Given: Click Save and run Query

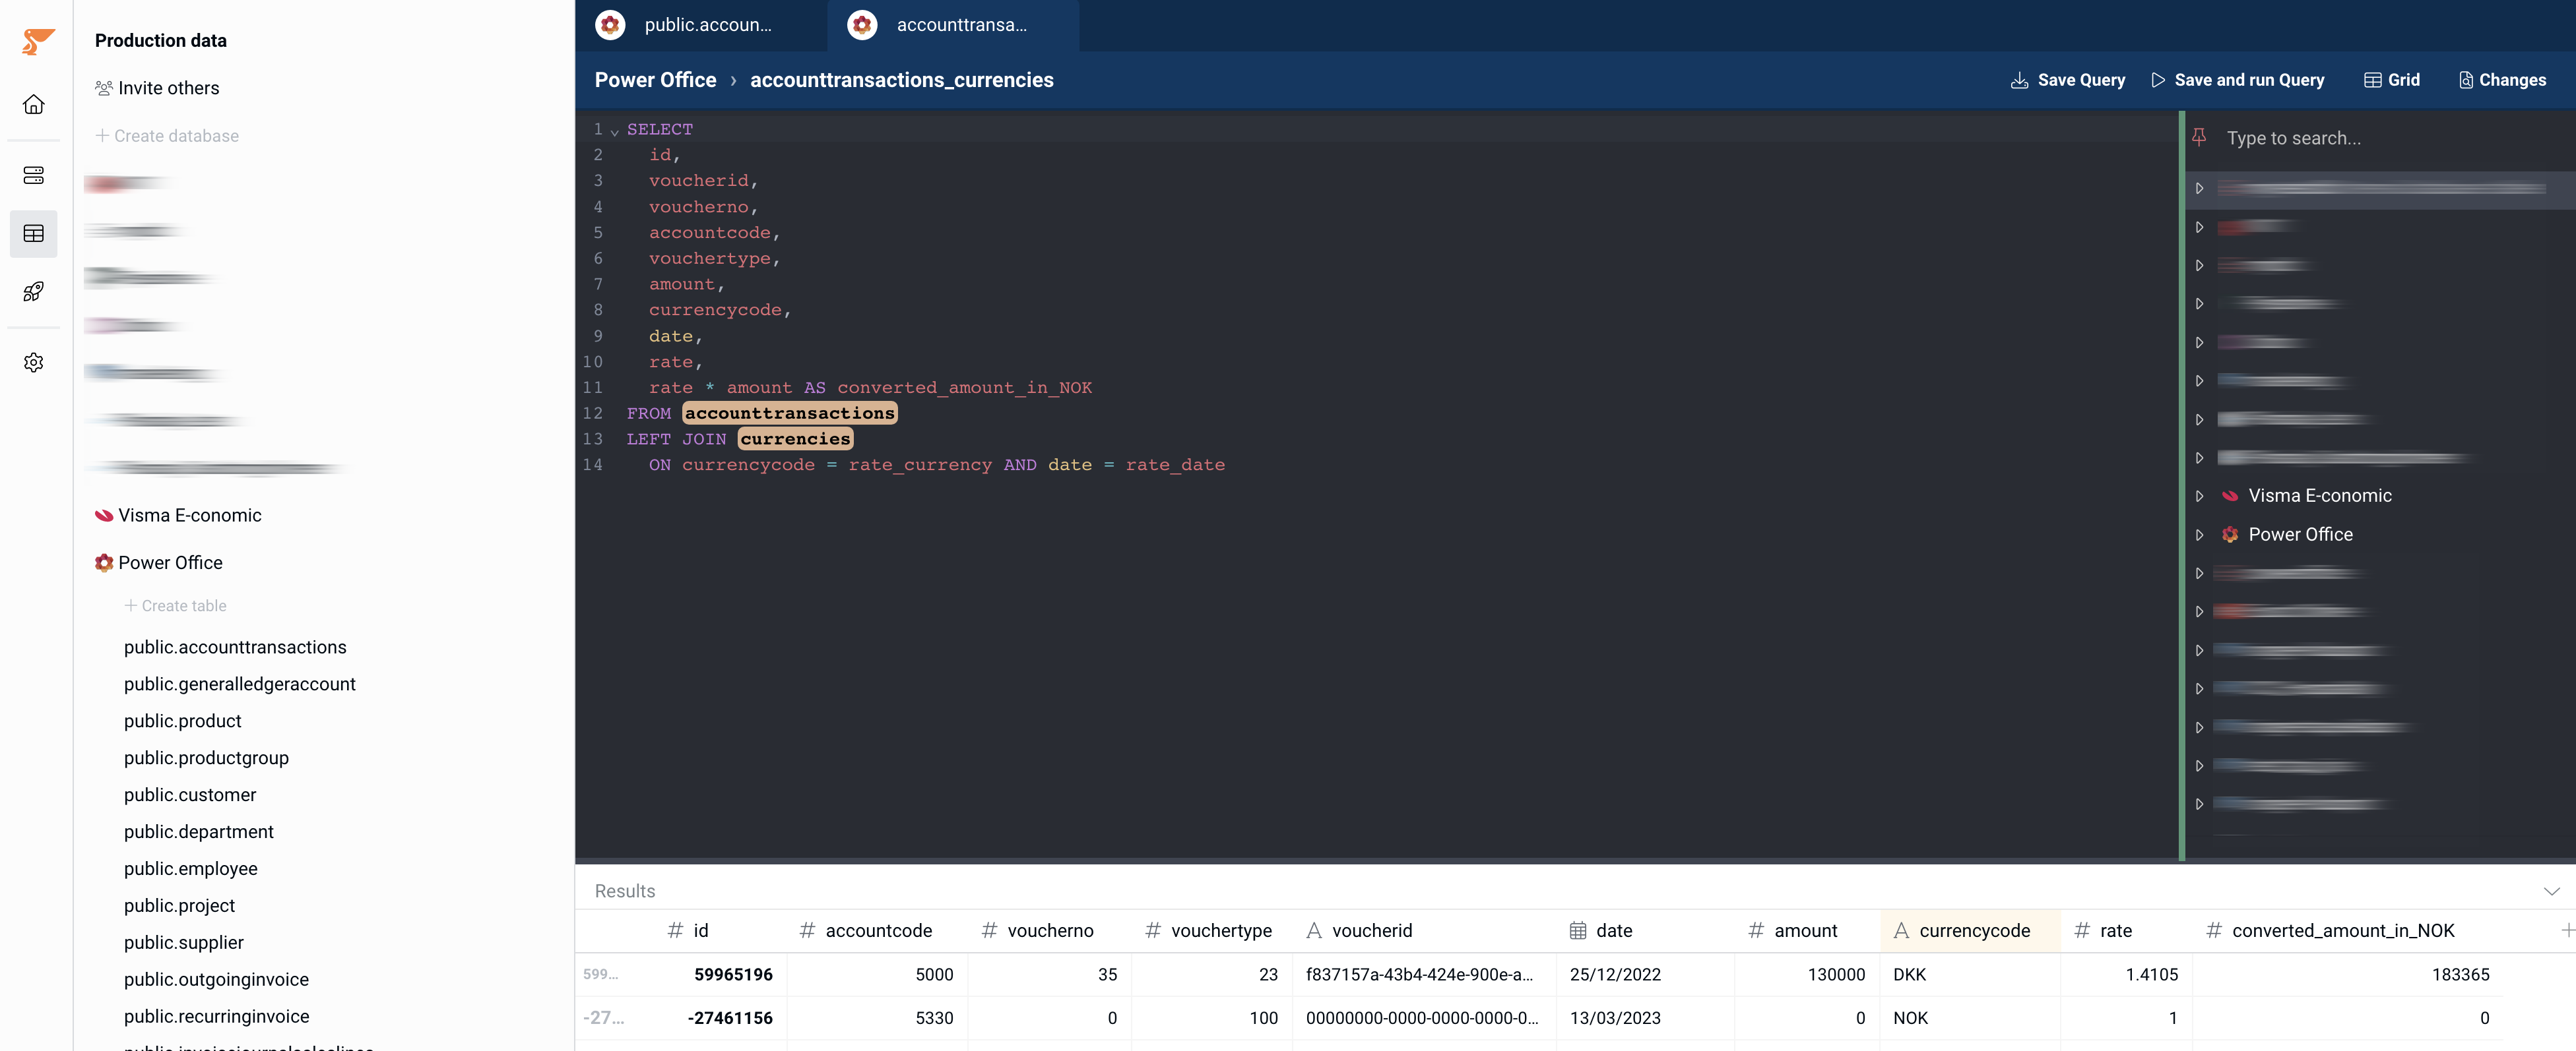Looking at the screenshot, I should point(2237,80).
